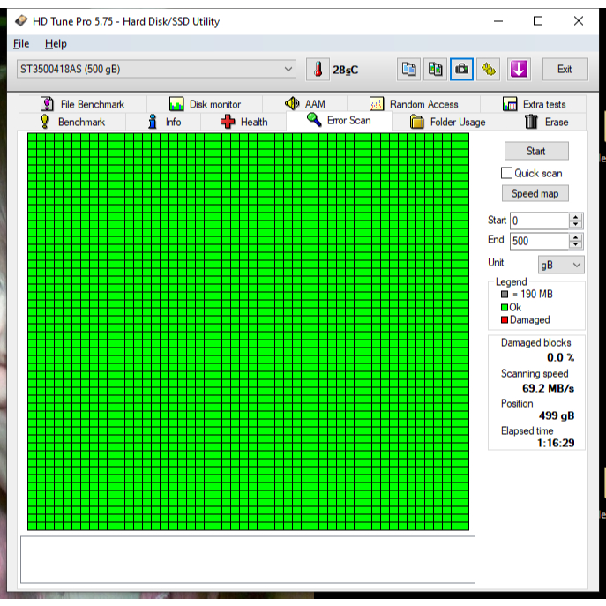Switch to the Folder Usage tab
The width and height of the screenshot is (606, 606).
click(x=448, y=122)
